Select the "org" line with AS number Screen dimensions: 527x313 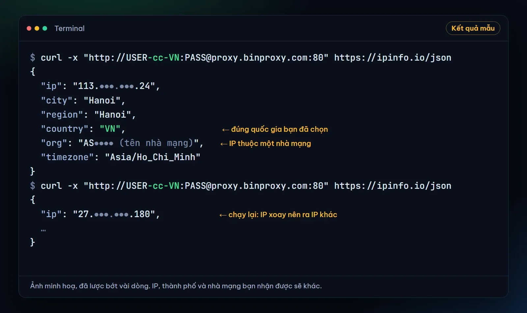point(122,143)
